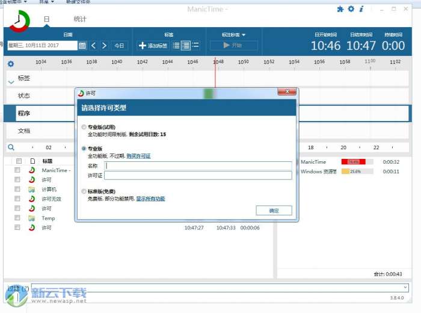Go to previous day arrow
421x313 pixels.
93,45
